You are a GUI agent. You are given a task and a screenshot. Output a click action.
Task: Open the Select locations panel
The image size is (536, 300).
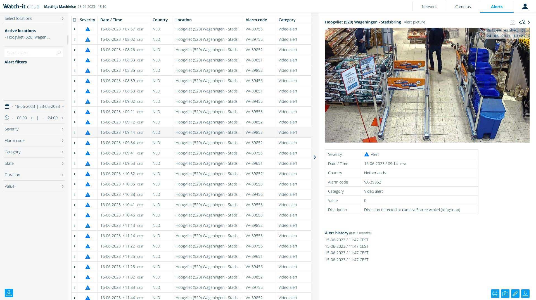34,18
